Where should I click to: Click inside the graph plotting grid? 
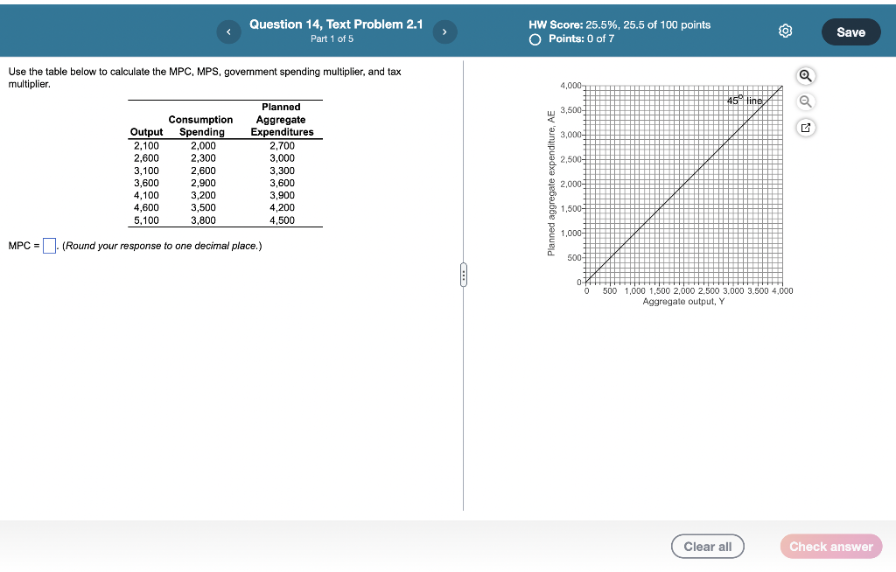682,184
